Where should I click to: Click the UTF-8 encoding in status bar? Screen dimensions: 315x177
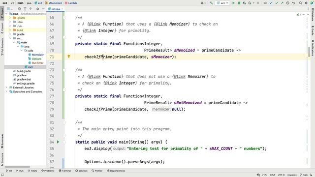281,175
